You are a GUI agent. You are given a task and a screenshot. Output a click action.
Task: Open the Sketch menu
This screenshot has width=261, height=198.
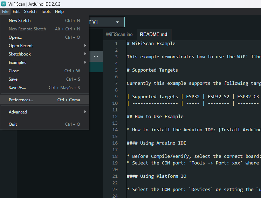(x=30, y=12)
